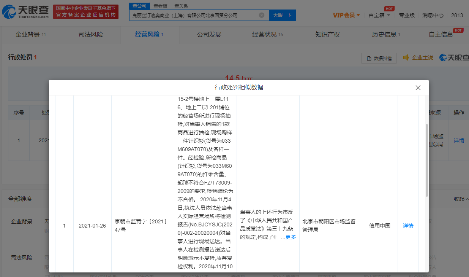This screenshot has width=469, height=277.
Task: Open the 公司发展 tab
Action: [x=209, y=35]
